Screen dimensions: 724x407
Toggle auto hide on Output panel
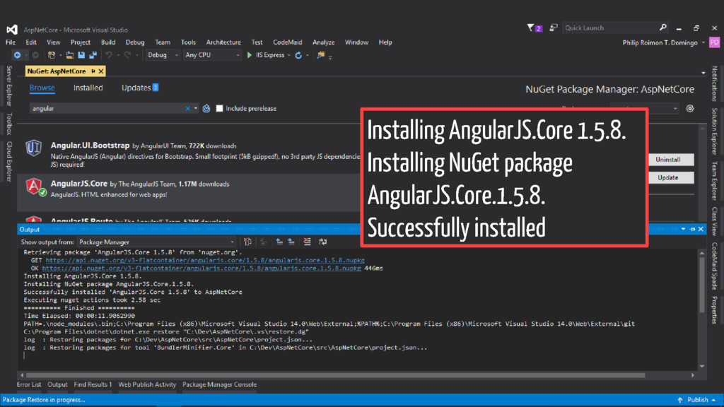[x=692, y=230]
